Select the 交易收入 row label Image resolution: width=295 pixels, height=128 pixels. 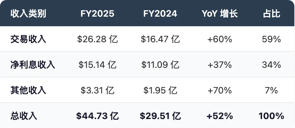[28, 39]
